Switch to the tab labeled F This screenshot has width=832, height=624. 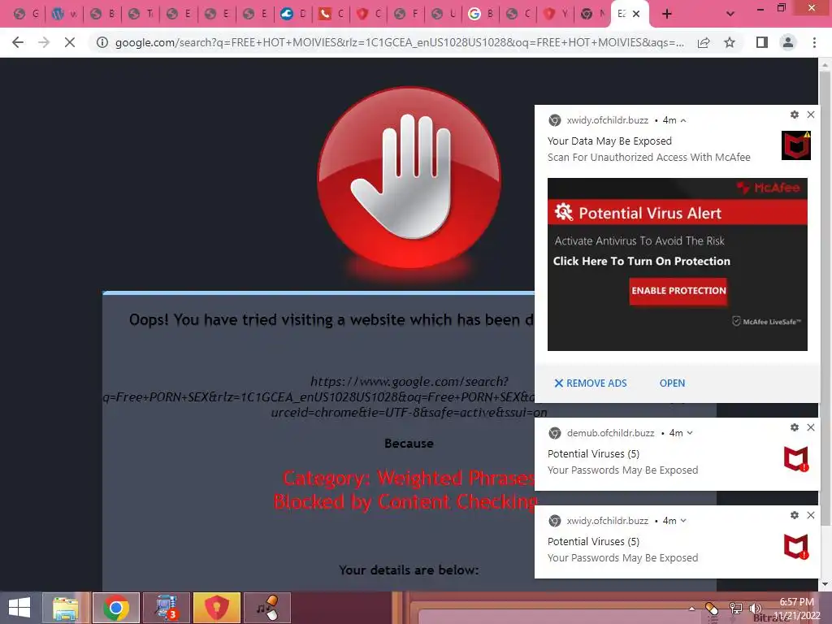[x=406, y=15]
